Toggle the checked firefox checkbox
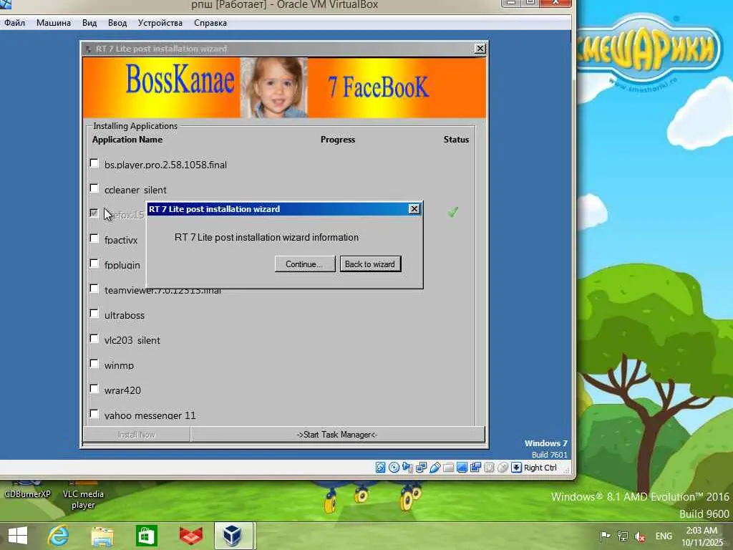This screenshot has width=733, height=550. [94, 213]
